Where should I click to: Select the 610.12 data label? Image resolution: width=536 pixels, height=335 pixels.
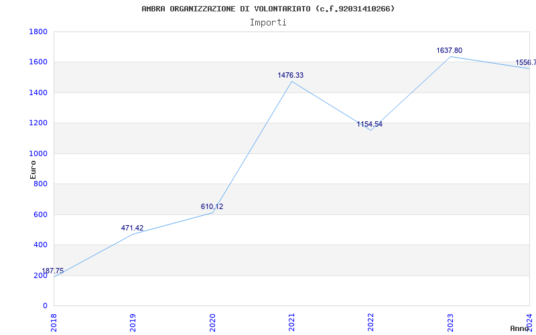[x=212, y=206]
